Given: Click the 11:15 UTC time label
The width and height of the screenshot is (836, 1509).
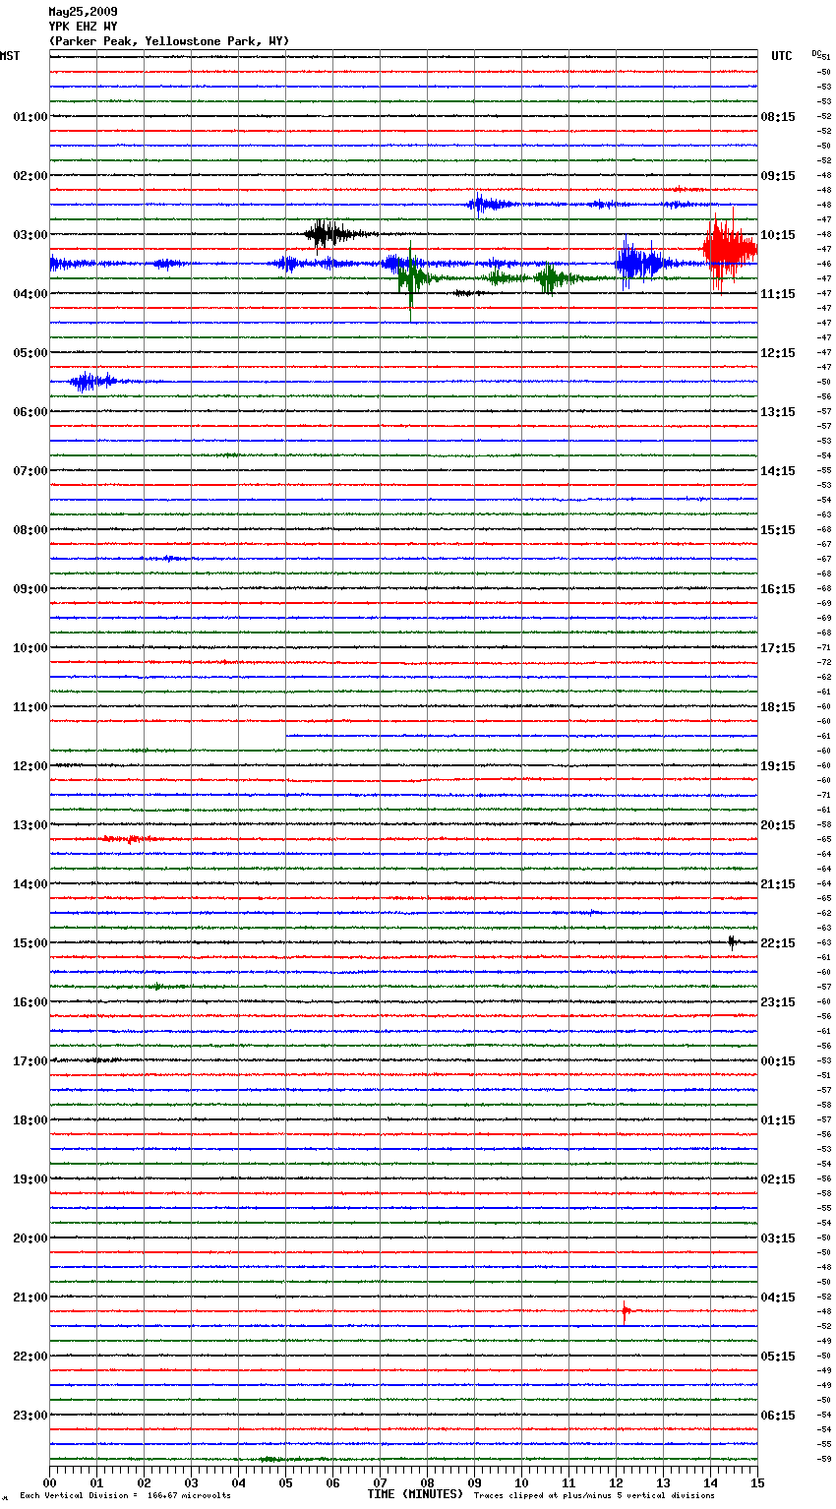Looking at the screenshot, I should pyautogui.click(x=778, y=293).
